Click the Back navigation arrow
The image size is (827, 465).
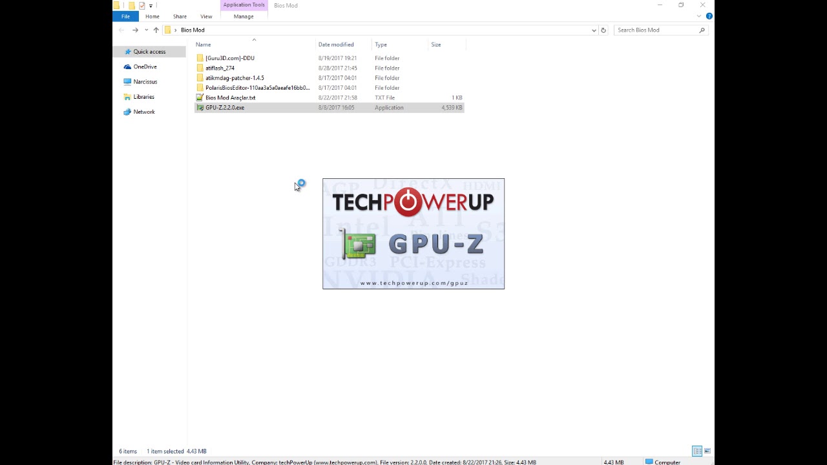[x=122, y=30]
